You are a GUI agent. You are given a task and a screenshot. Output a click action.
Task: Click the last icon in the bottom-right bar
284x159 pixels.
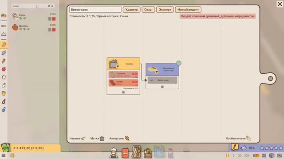coord(279,155)
